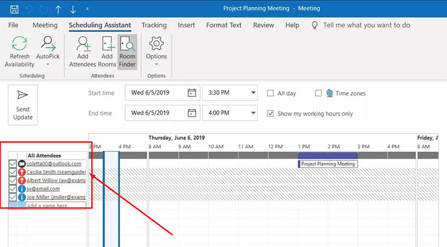Image resolution: width=447 pixels, height=247 pixels.
Task: Click the Add a name here field
Action: tap(56, 205)
